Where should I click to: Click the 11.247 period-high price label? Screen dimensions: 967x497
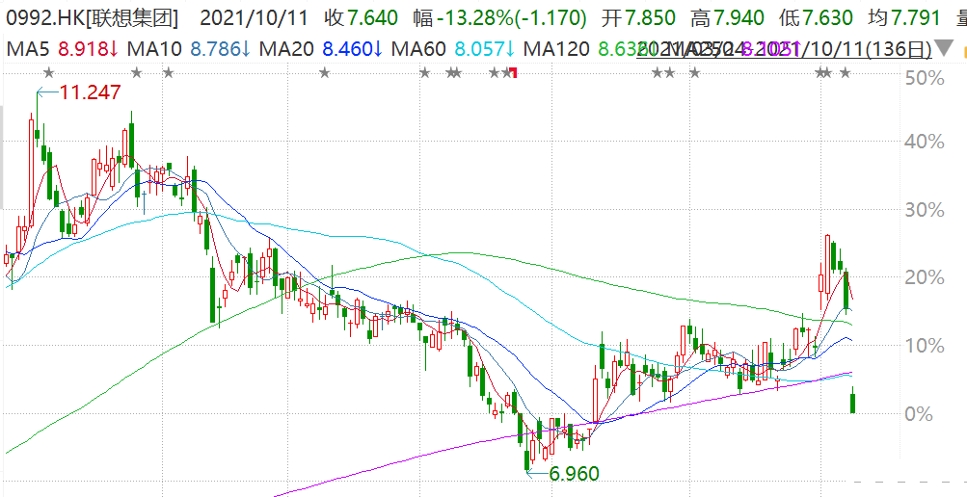point(90,93)
